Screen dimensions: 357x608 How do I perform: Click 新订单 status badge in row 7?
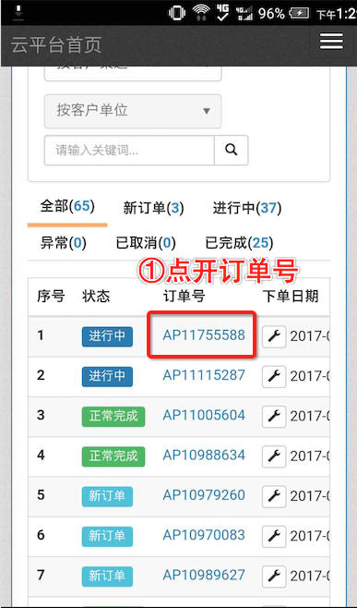point(107,577)
